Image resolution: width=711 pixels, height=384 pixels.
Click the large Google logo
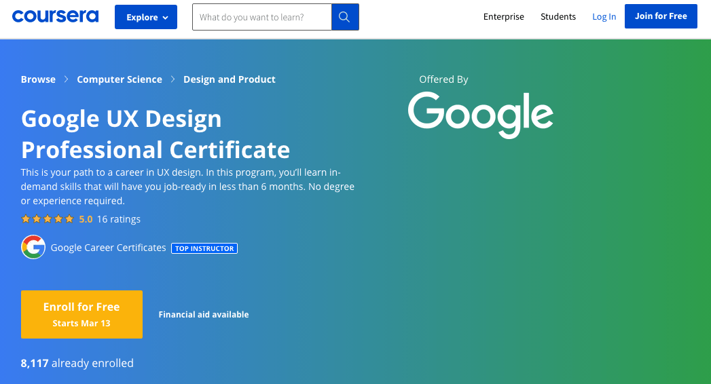pyautogui.click(x=480, y=115)
